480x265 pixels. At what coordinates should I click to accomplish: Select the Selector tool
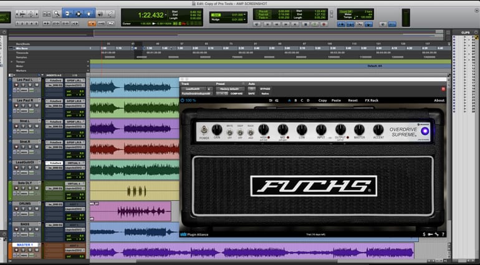click(79, 14)
